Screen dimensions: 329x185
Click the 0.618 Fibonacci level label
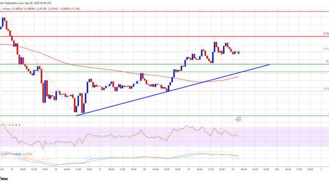coord(326,49)
